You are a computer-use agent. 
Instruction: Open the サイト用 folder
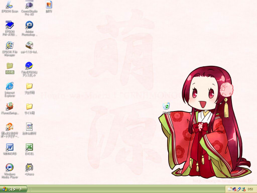(x=29, y=109)
